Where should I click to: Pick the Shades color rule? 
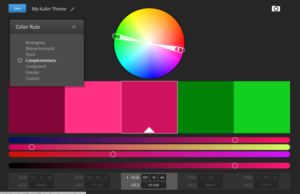pyautogui.click(x=32, y=72)
